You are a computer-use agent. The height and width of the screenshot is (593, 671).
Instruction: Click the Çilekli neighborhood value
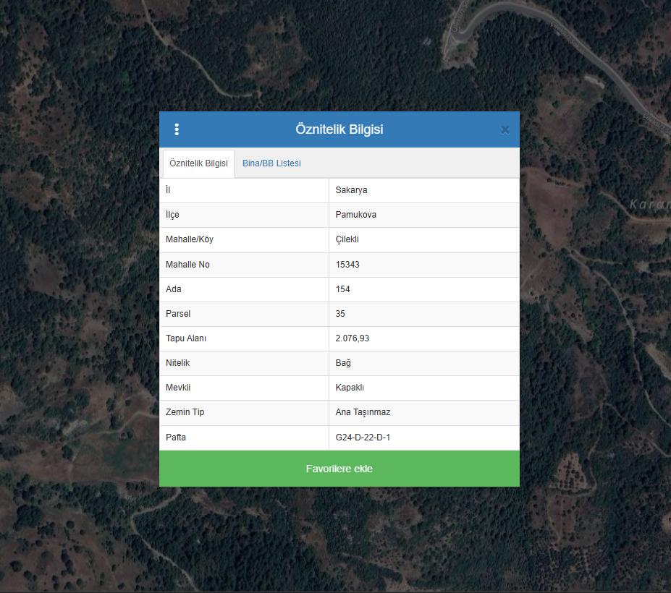(x=347, y=239)
